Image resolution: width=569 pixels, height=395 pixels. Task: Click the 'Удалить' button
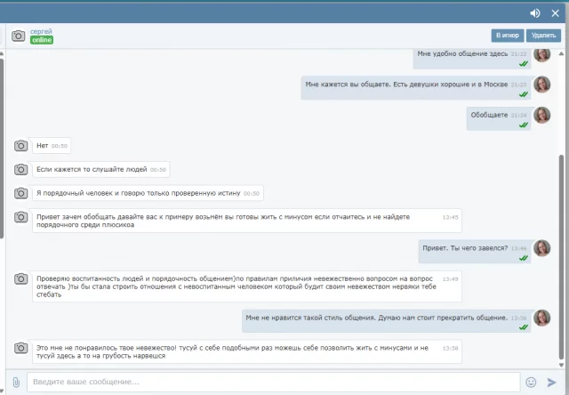point(543,36)
